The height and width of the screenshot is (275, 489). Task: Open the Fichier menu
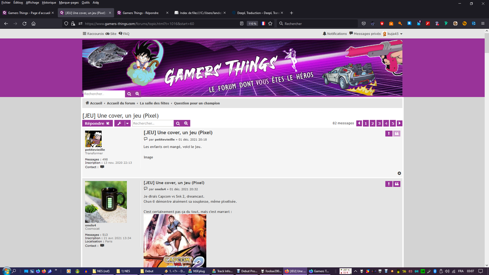point(6,2)
